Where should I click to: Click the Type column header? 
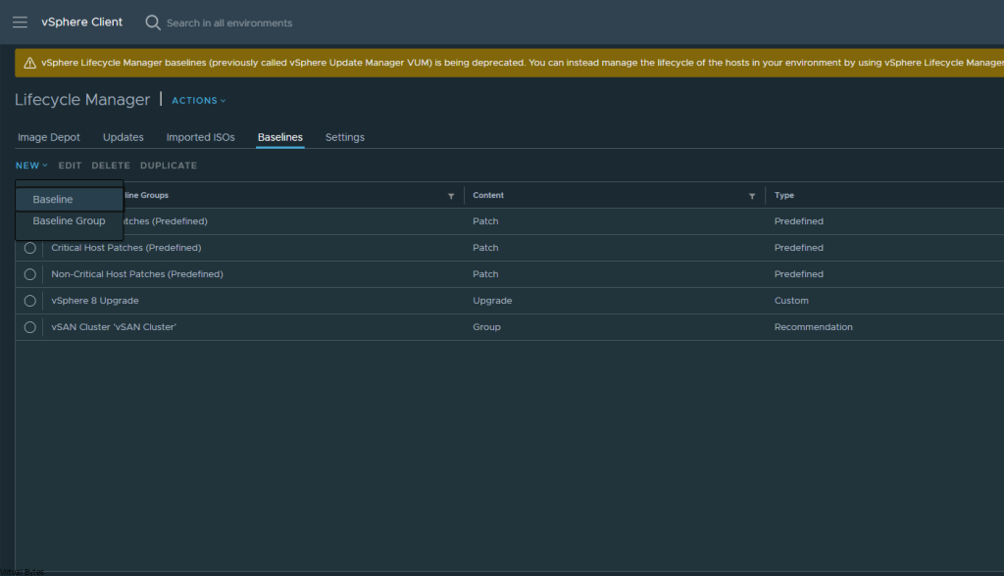coord(783,195)
